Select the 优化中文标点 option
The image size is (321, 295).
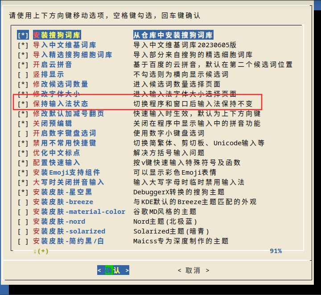57,153
